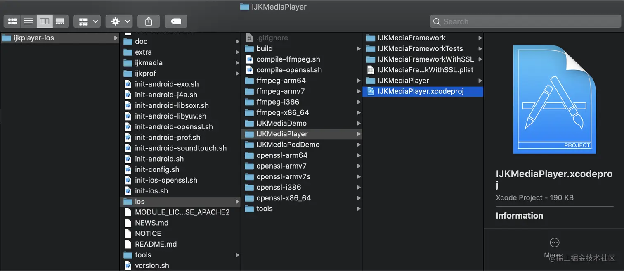Click the openssl-armv7 folder icon

coord(249,166)
